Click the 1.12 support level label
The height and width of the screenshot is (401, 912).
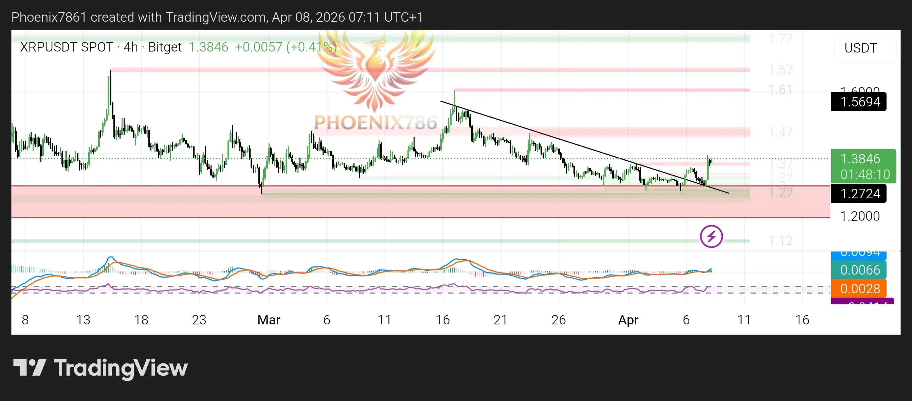click(780, 241)
